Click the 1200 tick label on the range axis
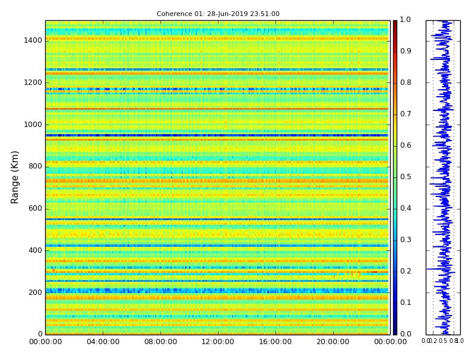Image resolution: width=475 pixels, height=356 pixels. point(33,82)
